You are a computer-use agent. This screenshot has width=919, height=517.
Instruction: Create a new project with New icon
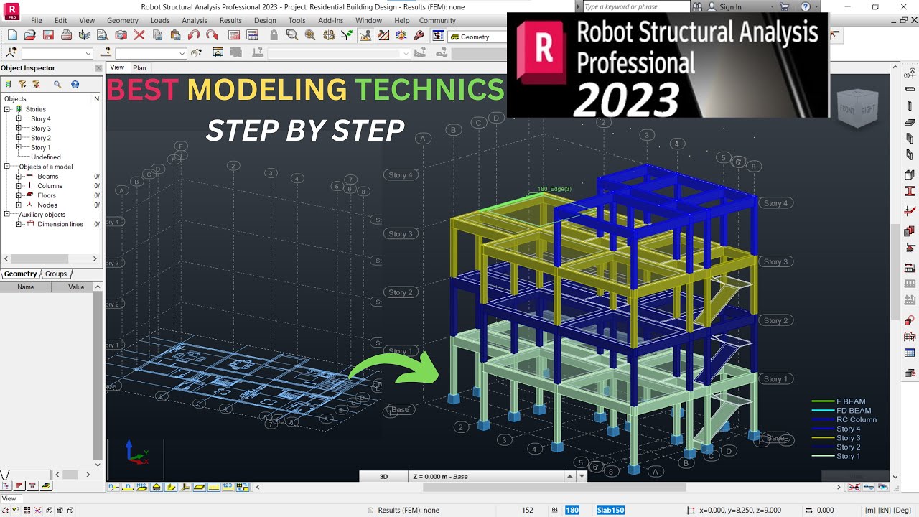click(x=11, y=35)
